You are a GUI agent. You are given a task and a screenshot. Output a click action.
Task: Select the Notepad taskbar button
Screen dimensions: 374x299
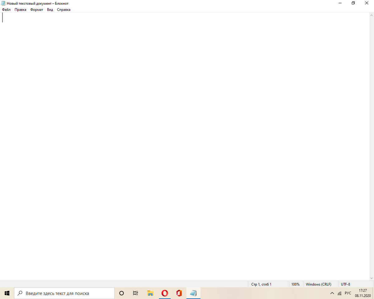pyautogui.click(x=193, y=293)
